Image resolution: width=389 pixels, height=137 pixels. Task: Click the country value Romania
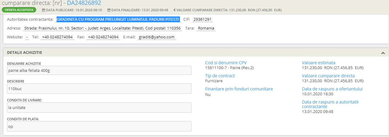206,28
